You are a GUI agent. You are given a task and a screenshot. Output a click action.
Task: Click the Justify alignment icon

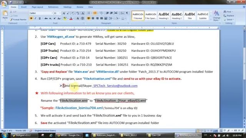tap(101, 18)
